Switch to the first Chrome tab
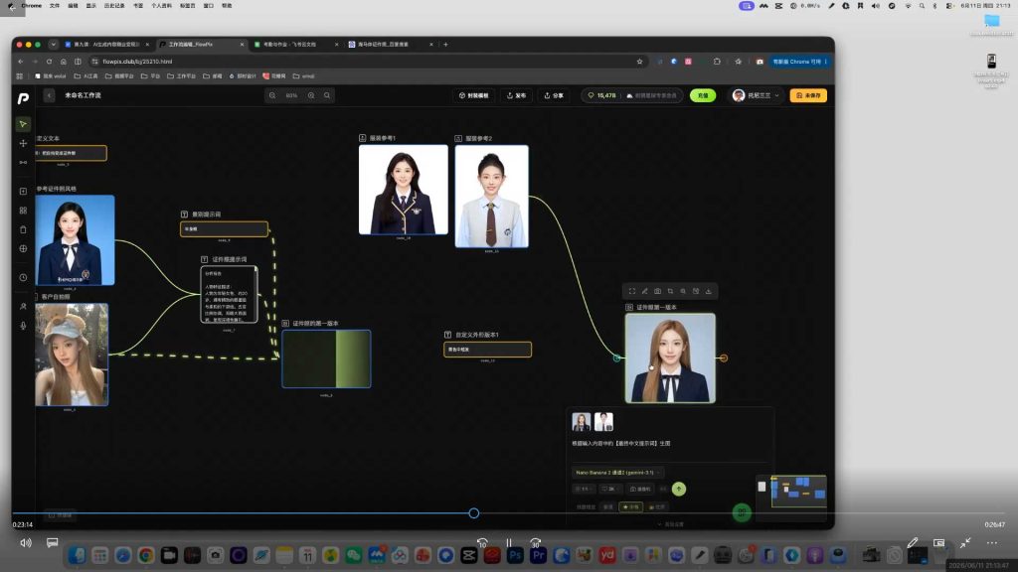Image resolution: width=1018 pixels, height=572 pixels. [x=106, y=45]
